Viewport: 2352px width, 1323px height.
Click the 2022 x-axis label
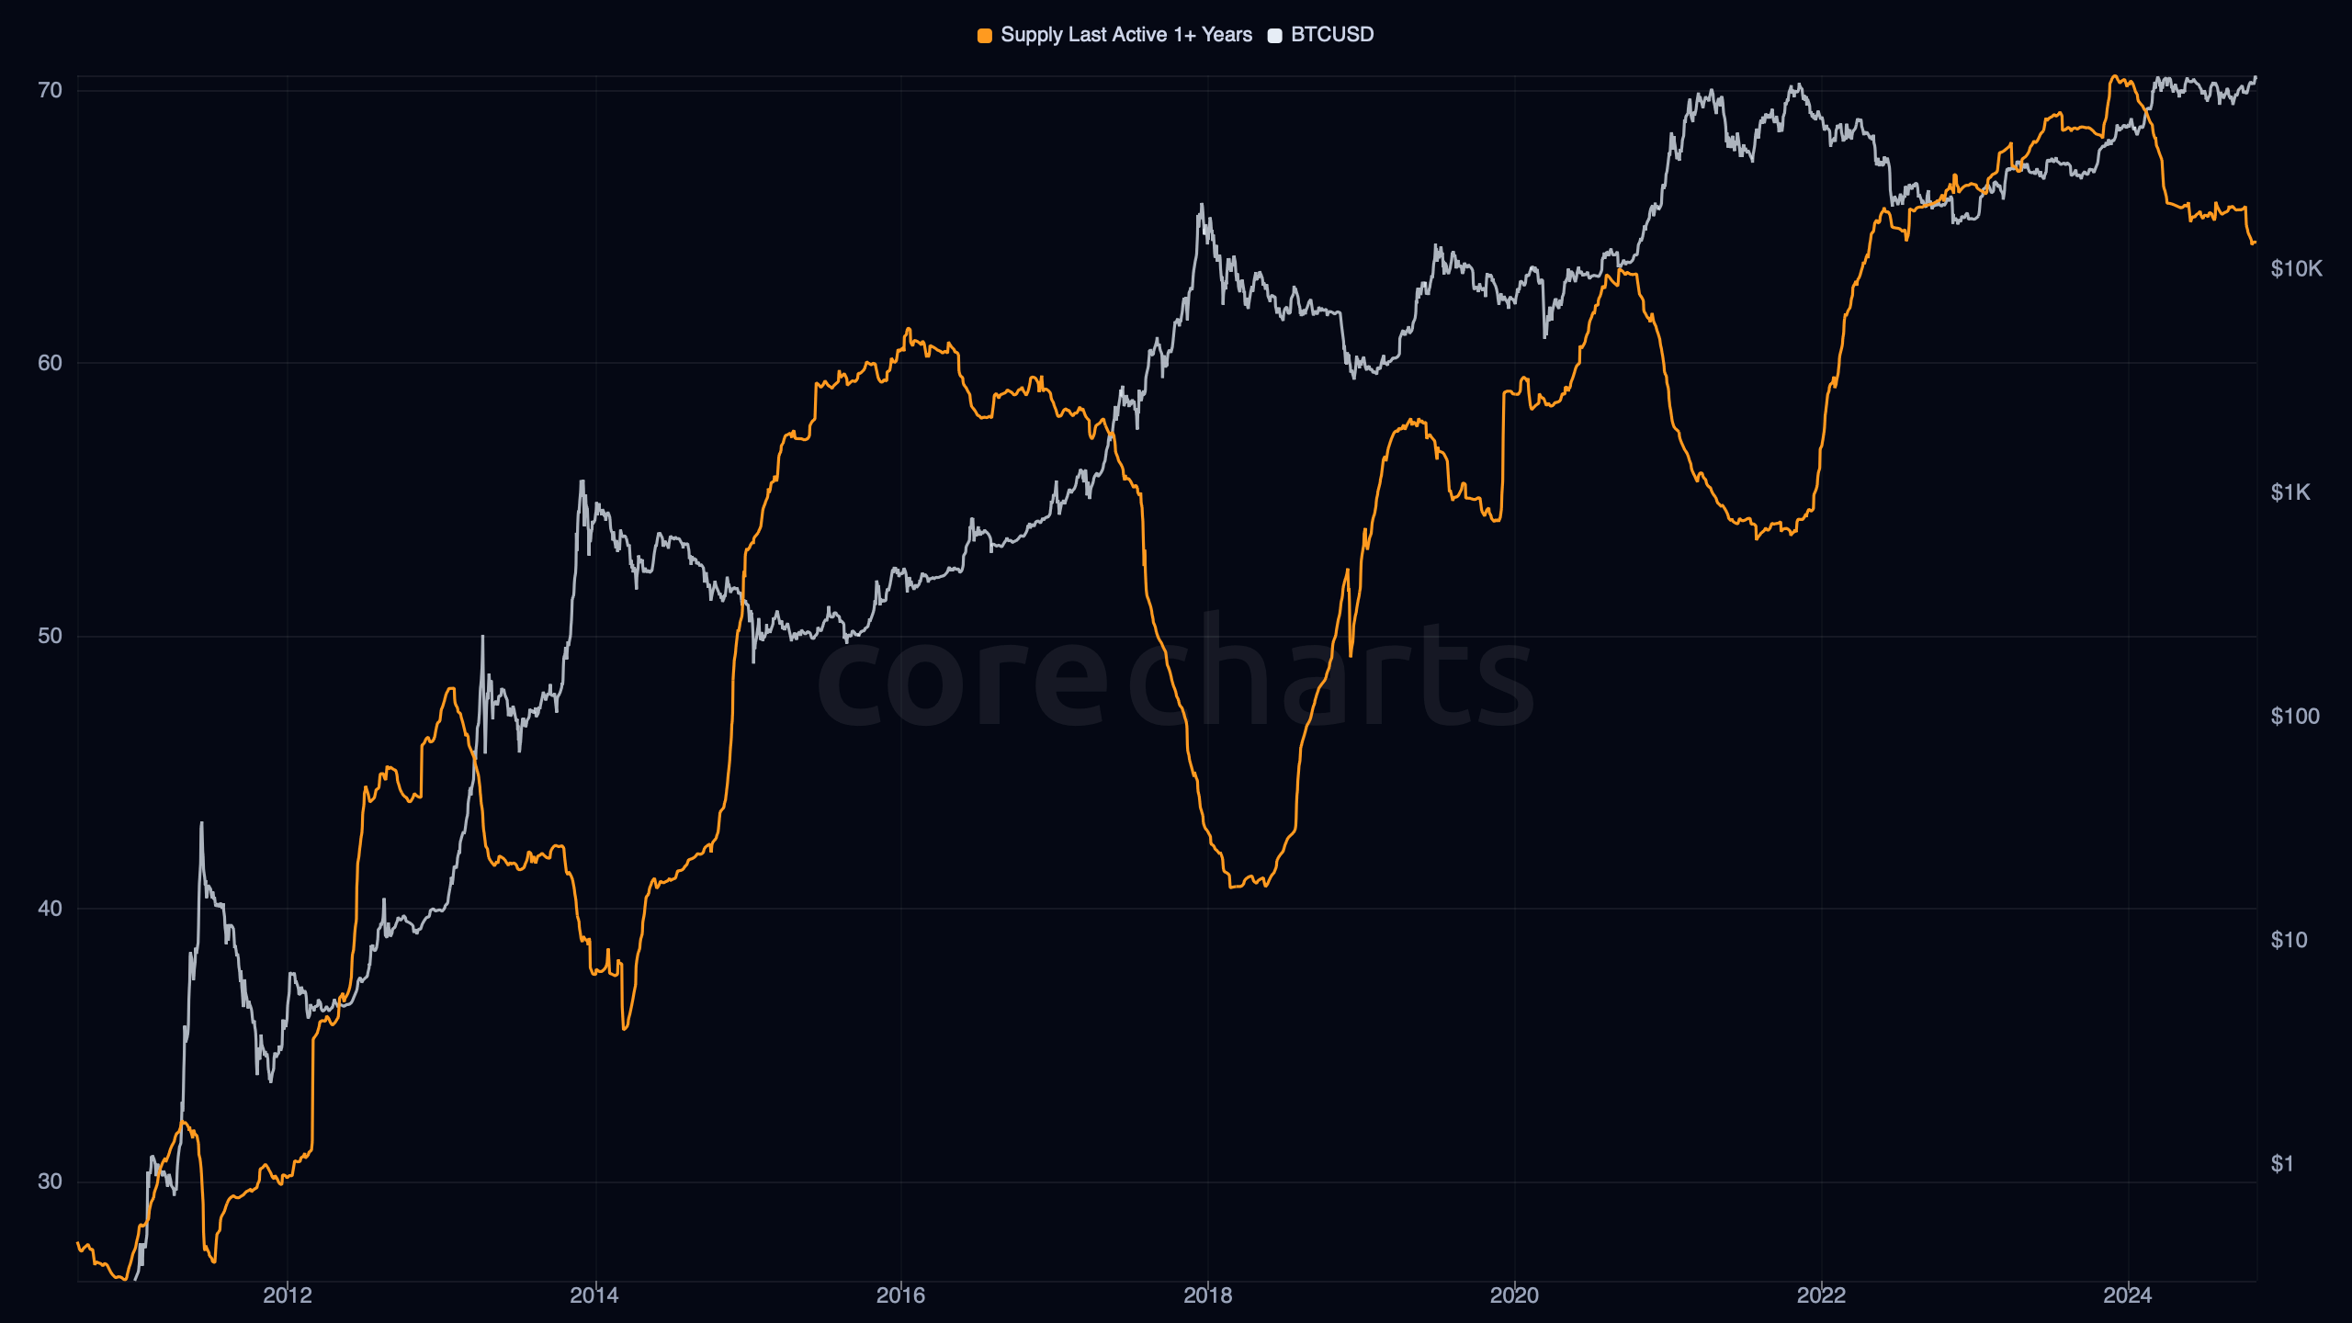point(1821,1295)
